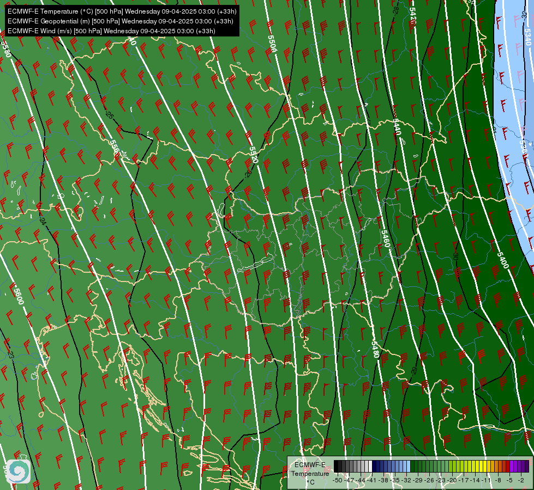Image resolution: width=534 pixels, height=490 pixels.
Task: Click the -20 value on temperature legend
Action: click(x=452, y=481)
